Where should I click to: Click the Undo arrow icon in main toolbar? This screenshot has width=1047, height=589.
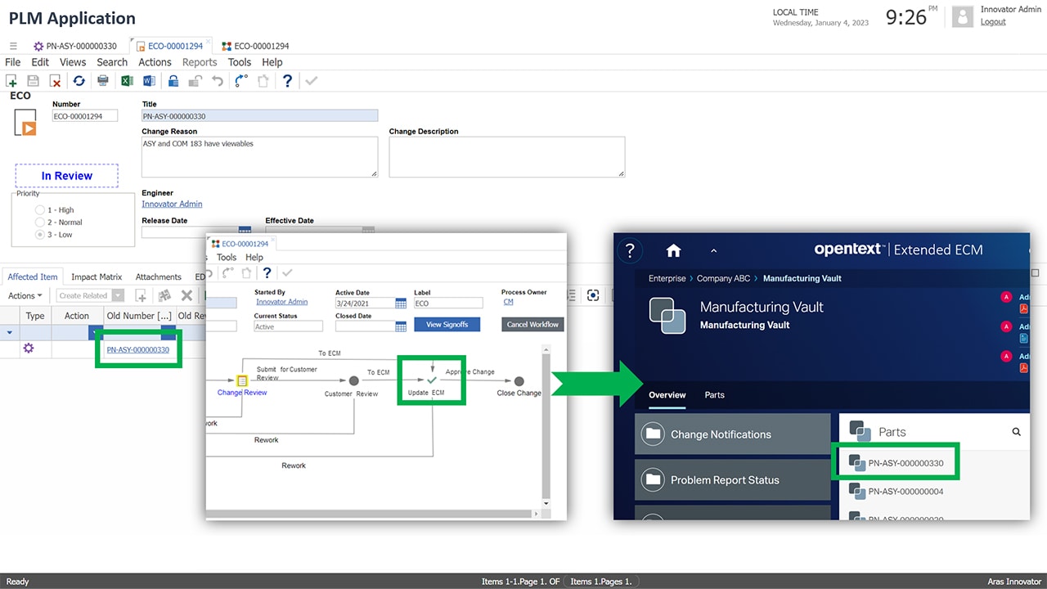tap(218, 81)
